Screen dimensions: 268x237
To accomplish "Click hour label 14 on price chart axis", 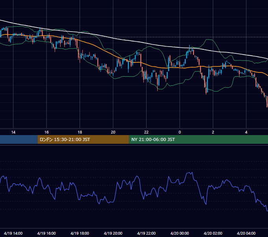I will [x=13, y=132].
